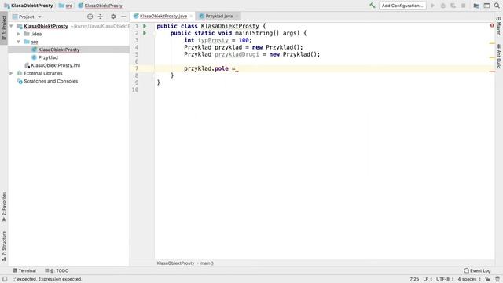Click the typProsty variable on line 3
Viewport: 503px width, 283px height.
point(213,40)
